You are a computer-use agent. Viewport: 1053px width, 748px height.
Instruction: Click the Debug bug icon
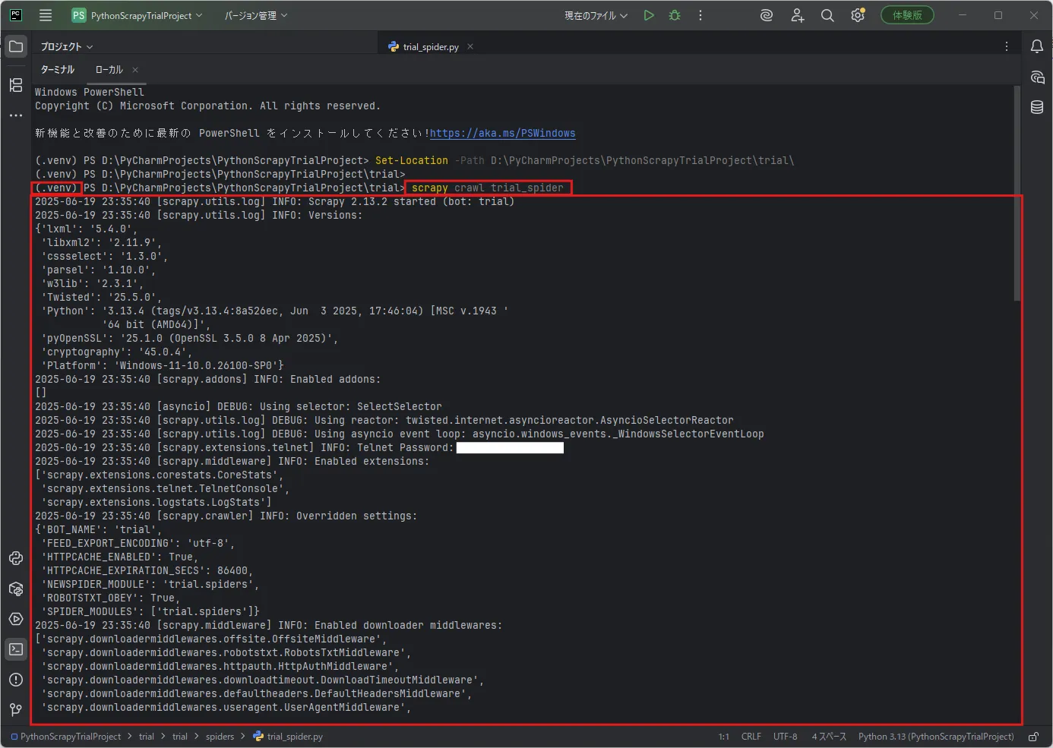[675, 15]
